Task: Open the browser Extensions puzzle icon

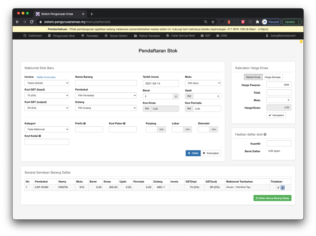Action: (257, 22)
